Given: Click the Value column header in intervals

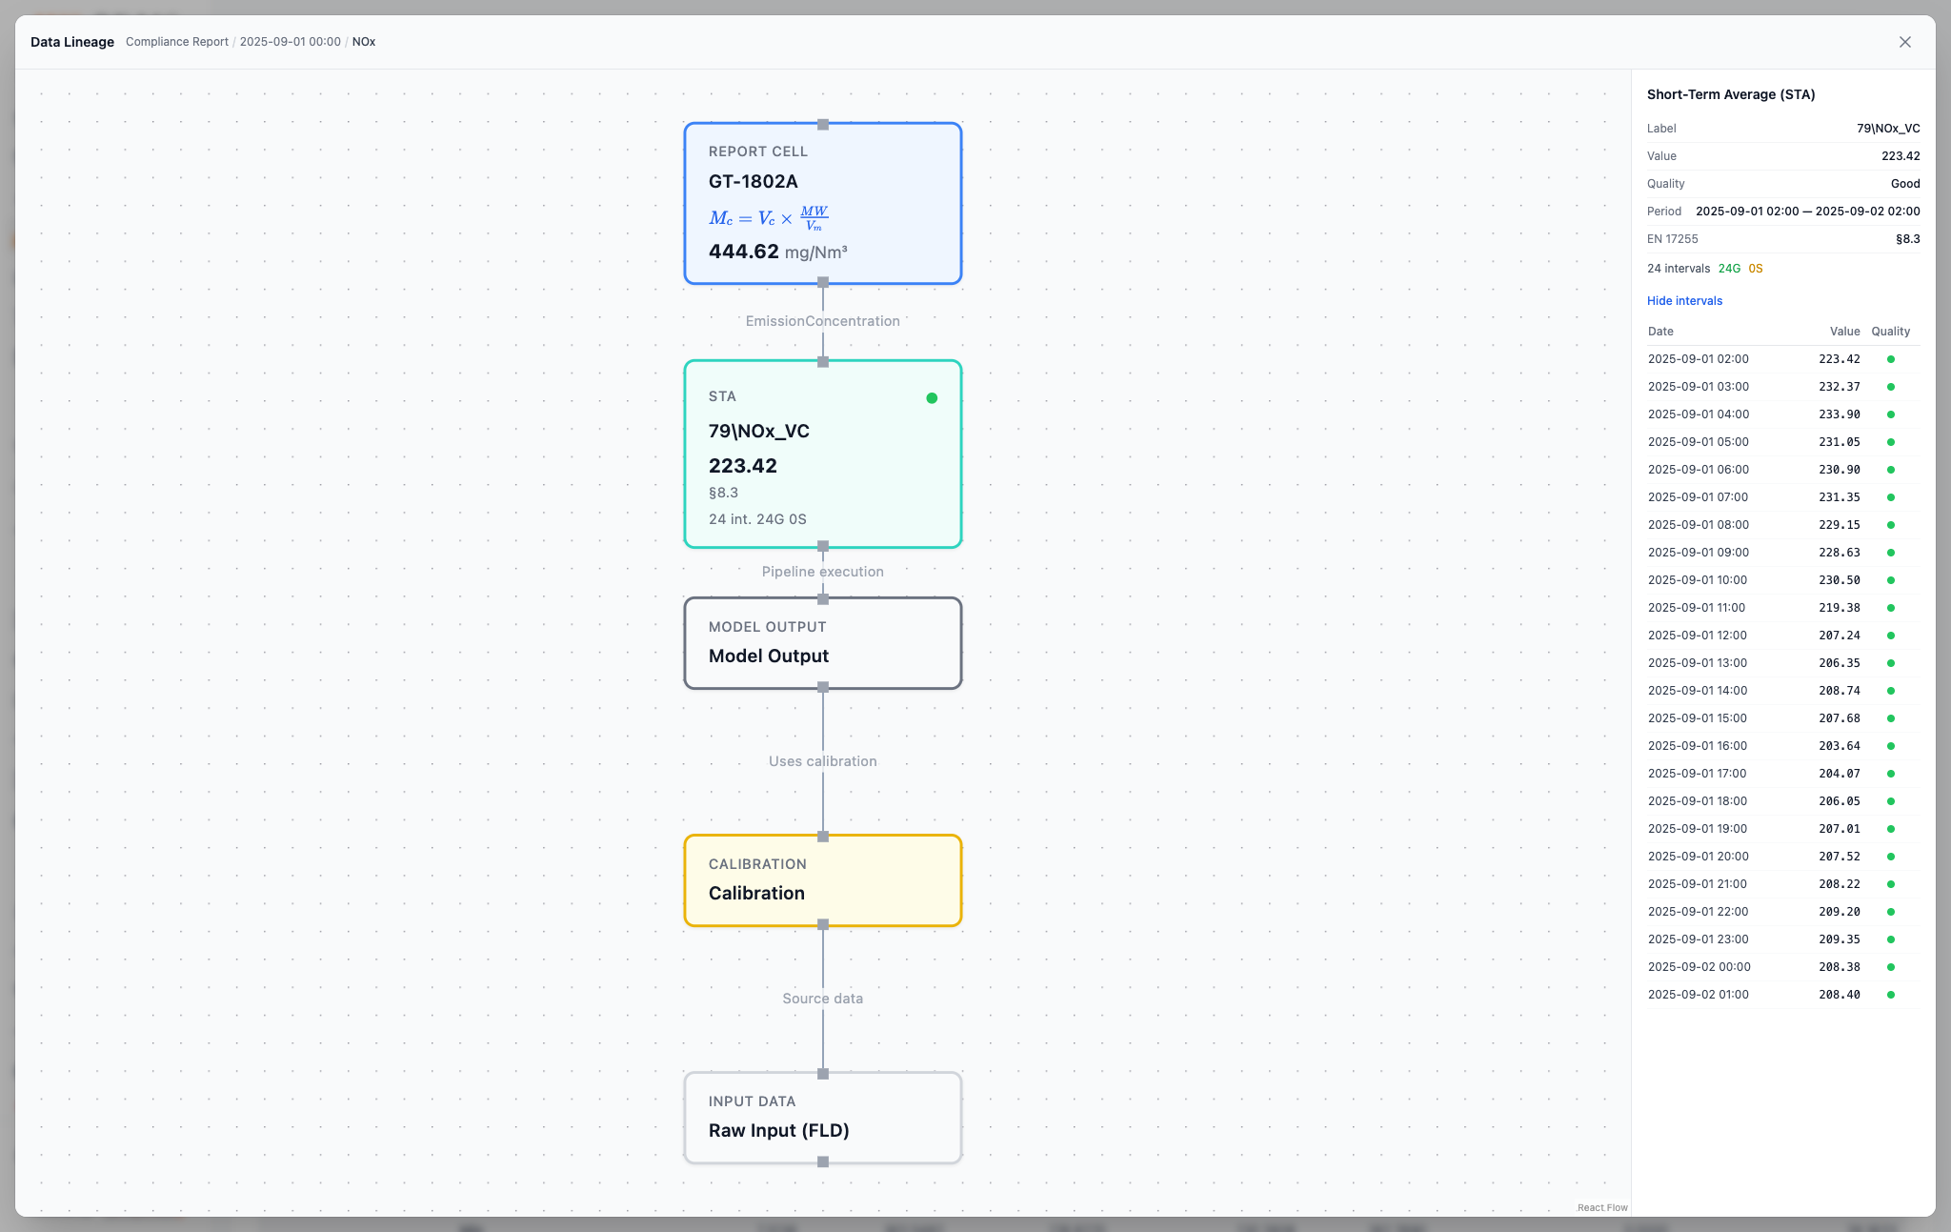Looking at the screenshot, I should click(1844, 332).
